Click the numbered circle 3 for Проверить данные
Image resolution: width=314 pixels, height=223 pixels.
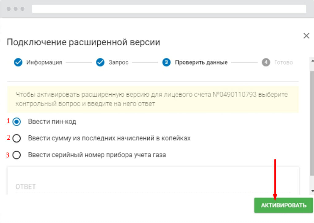click(166, 62)
